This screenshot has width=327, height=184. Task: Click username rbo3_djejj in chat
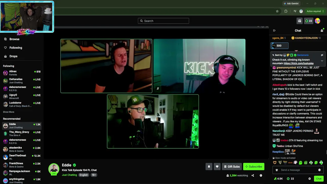coord(278,94)
